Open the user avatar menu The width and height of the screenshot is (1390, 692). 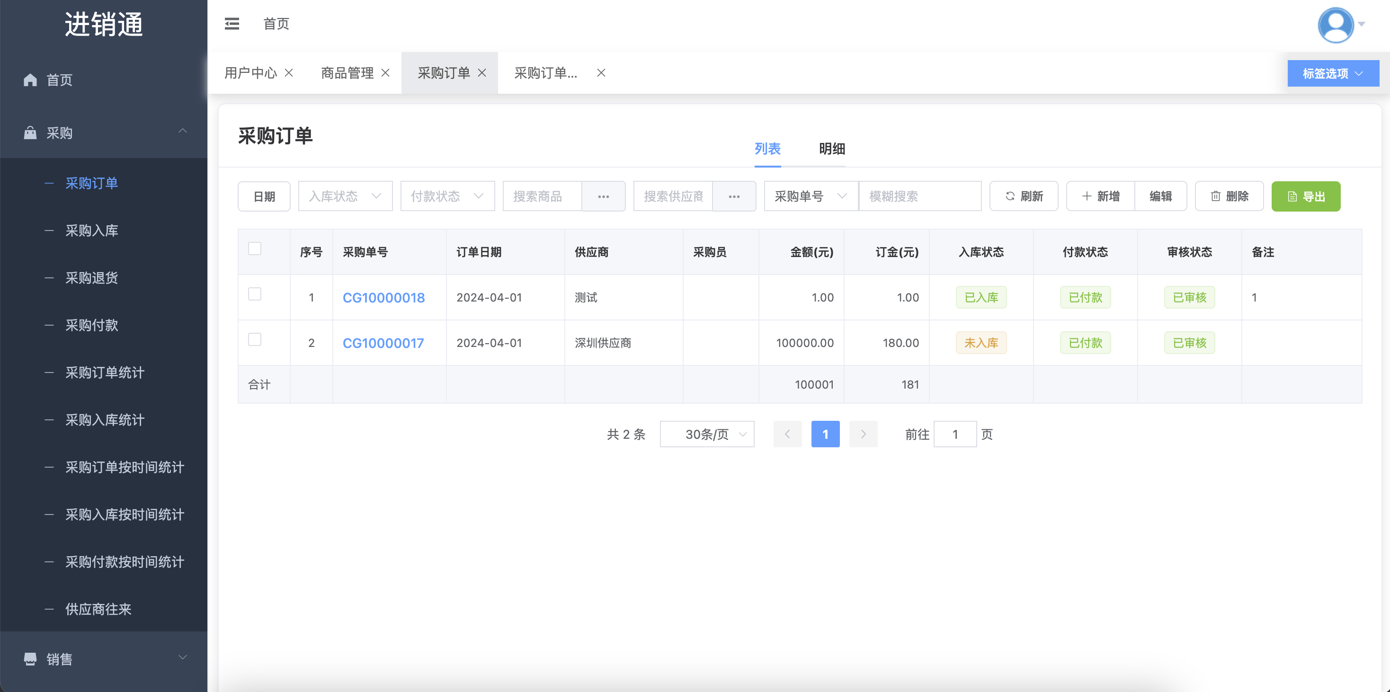1336,24
